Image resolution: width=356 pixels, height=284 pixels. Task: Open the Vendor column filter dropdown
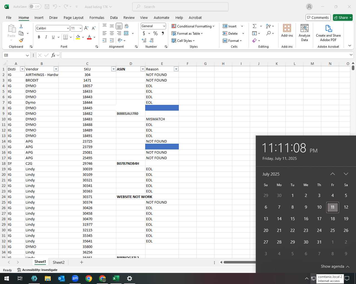[56, 69]
